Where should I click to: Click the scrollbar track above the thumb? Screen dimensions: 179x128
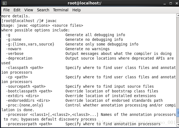click(x=178, y=63)
